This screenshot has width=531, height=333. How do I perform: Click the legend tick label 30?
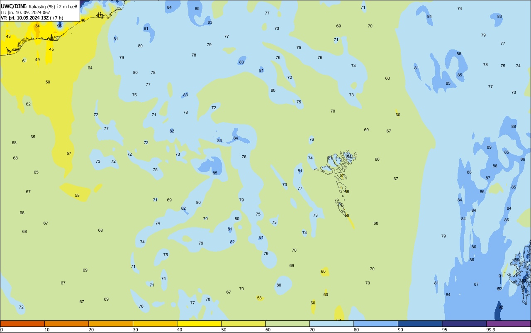(x=135, y=330)
